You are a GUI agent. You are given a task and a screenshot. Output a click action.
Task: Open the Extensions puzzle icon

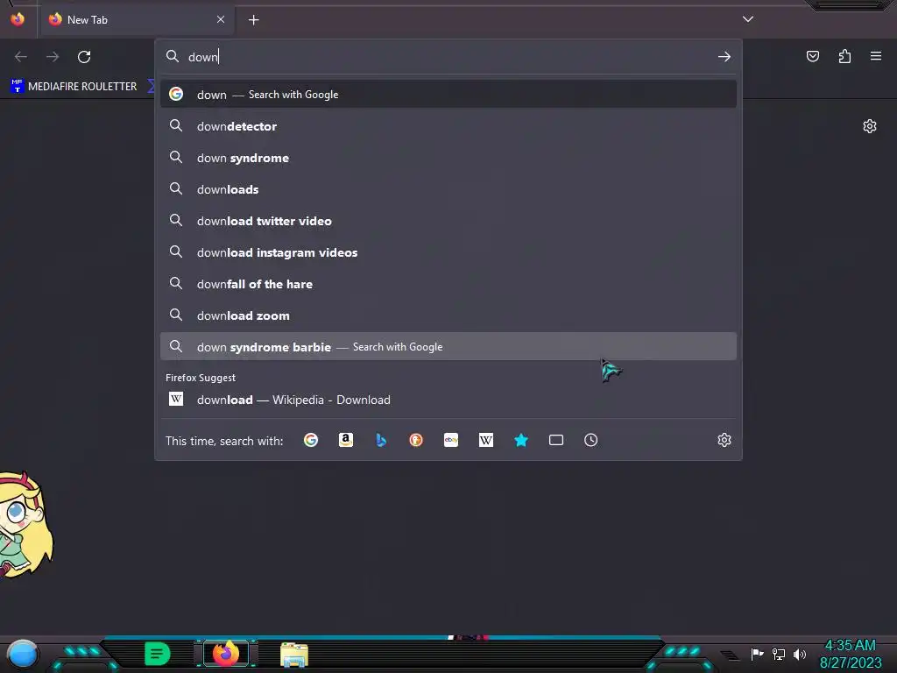pos(844,56)
